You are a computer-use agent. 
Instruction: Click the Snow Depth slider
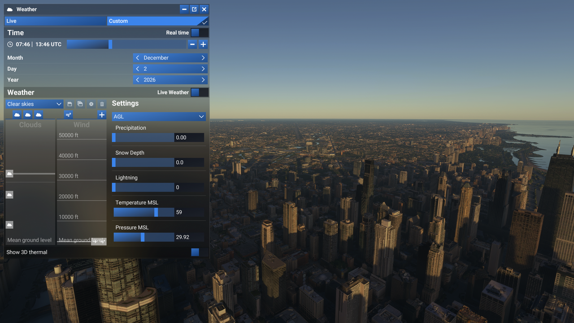click(x=143, y=162)
